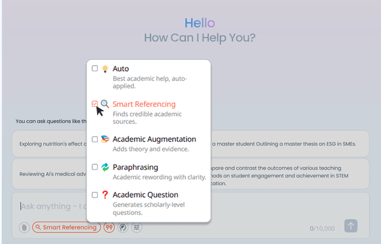Enable the Auto checkbox
The image size is (381, 244).
pos(95,69)
